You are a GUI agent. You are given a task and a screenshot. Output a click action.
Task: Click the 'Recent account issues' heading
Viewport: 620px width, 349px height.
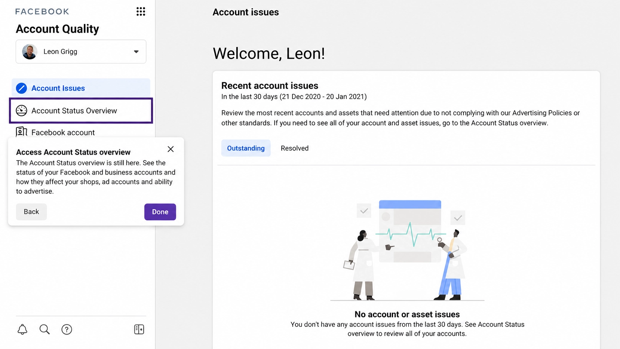tap(270, 86)
